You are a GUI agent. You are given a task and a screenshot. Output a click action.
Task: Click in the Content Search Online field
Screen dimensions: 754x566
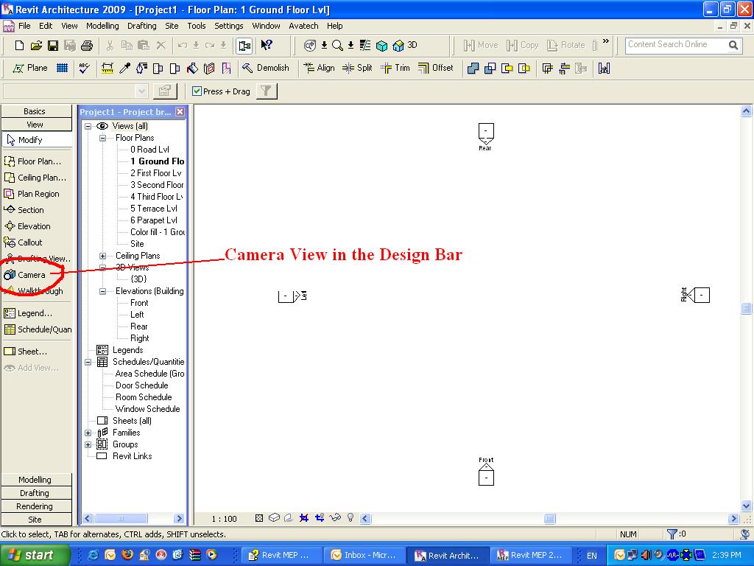tap(674, 45)
